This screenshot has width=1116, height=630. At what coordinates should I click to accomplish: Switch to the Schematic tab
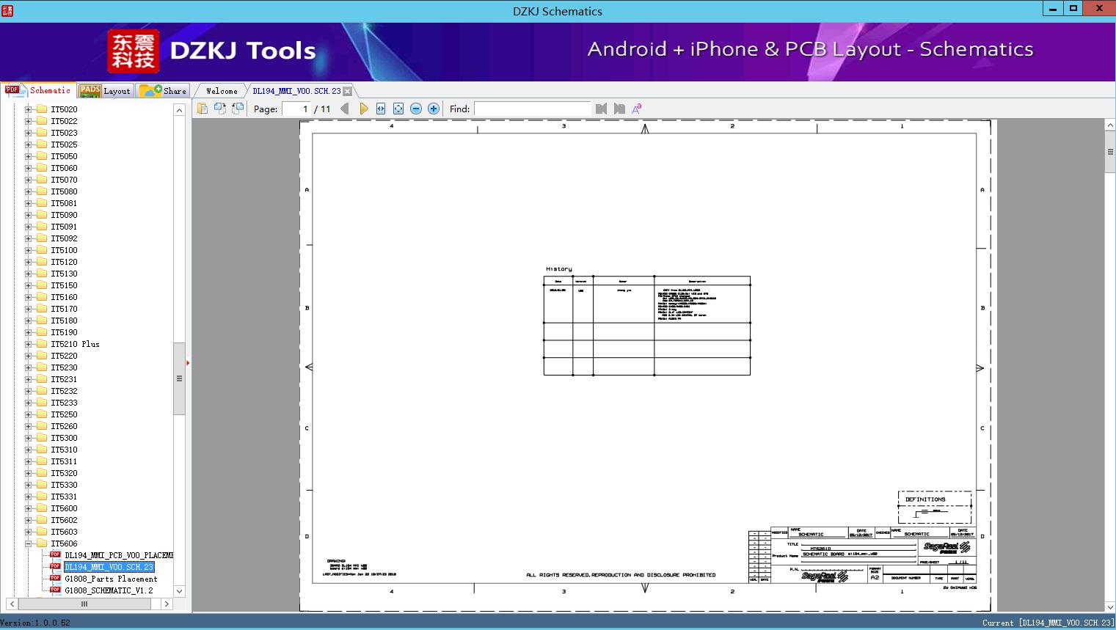coord(38,90)
